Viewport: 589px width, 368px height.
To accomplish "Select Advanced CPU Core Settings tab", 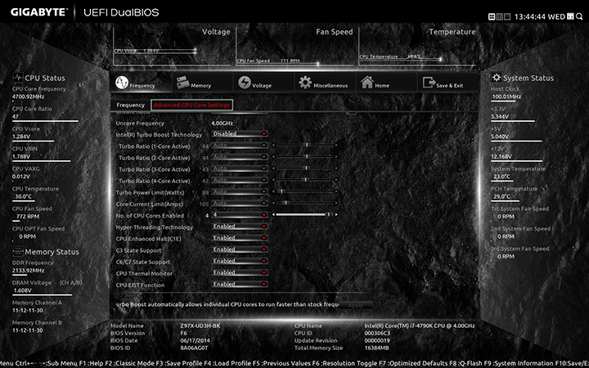I will (191, 105).
